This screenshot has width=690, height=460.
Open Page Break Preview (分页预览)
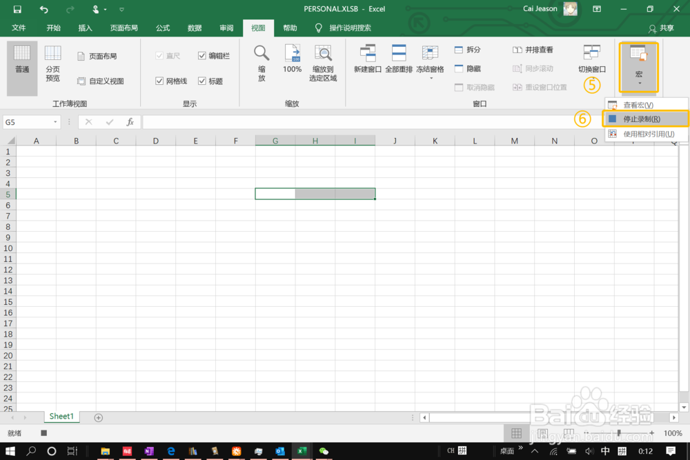point(53,64)
